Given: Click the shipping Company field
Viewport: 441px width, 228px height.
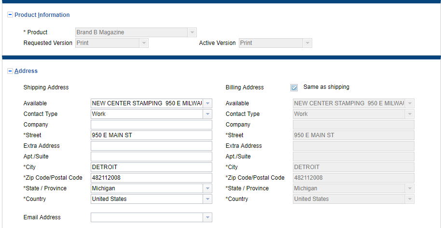Looking at the screenshot, I should [151, 125].
